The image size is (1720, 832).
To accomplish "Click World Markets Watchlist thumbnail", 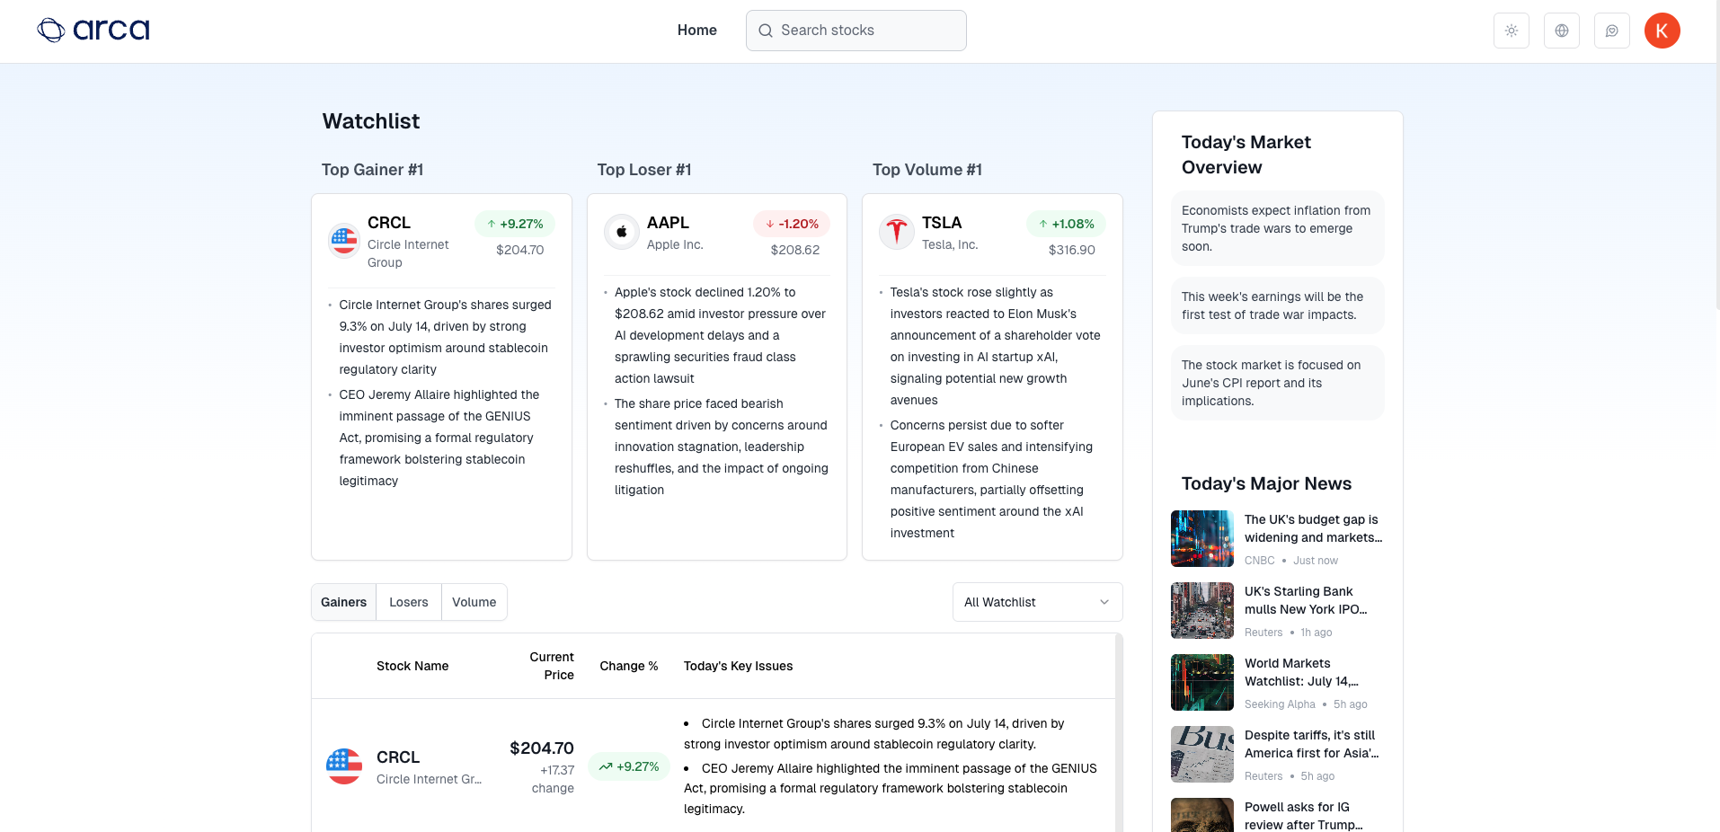I will [x=1202, y=683].
